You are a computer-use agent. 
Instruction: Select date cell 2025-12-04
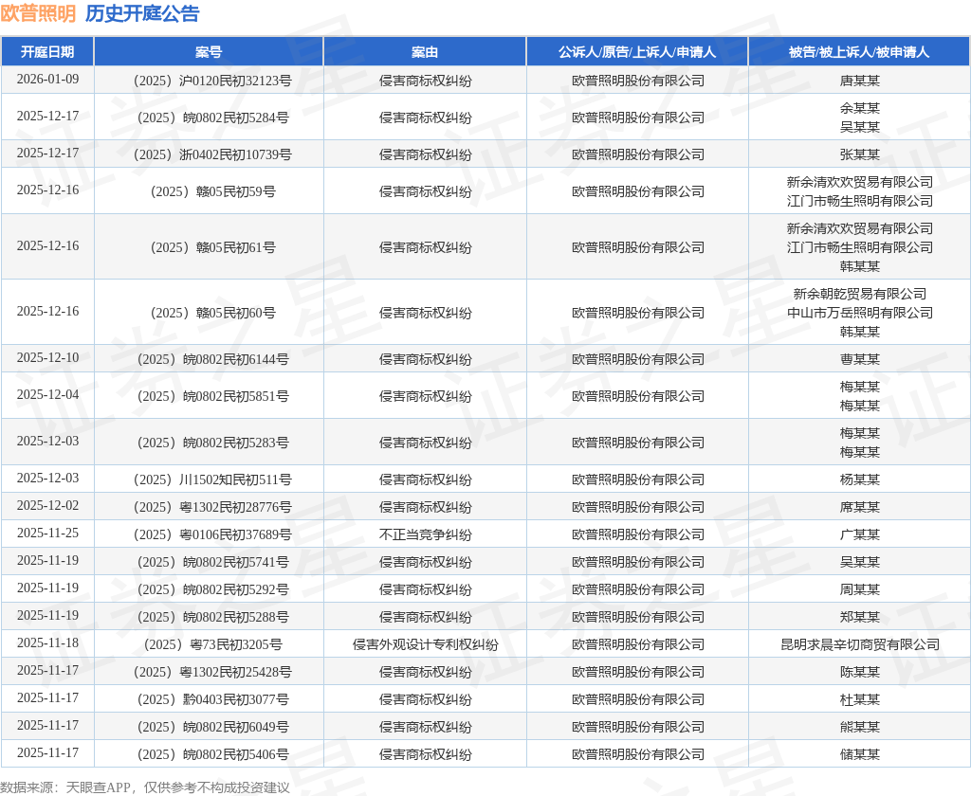coord(47,395)
